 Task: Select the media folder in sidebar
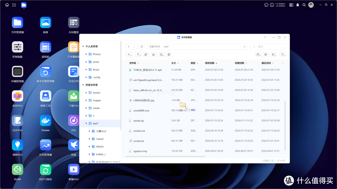pyautogui.click(x=96, y=108)
